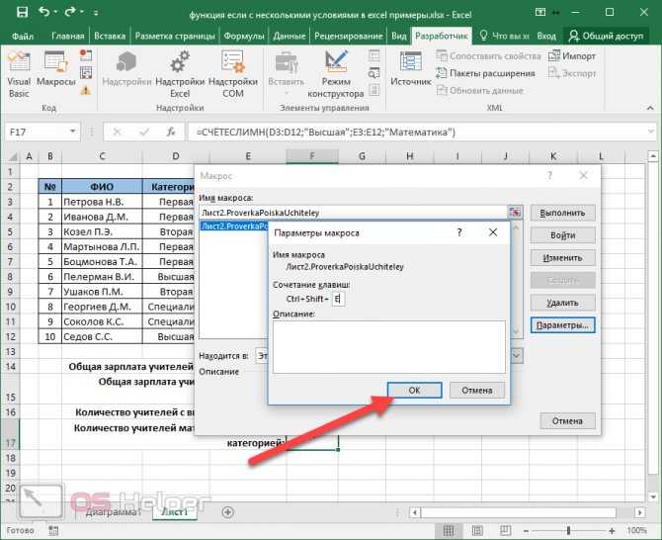The width and height of the screenshot is (662, 540).
Task: Collapse the ribbon with the chevron
Action: (650, 108)
